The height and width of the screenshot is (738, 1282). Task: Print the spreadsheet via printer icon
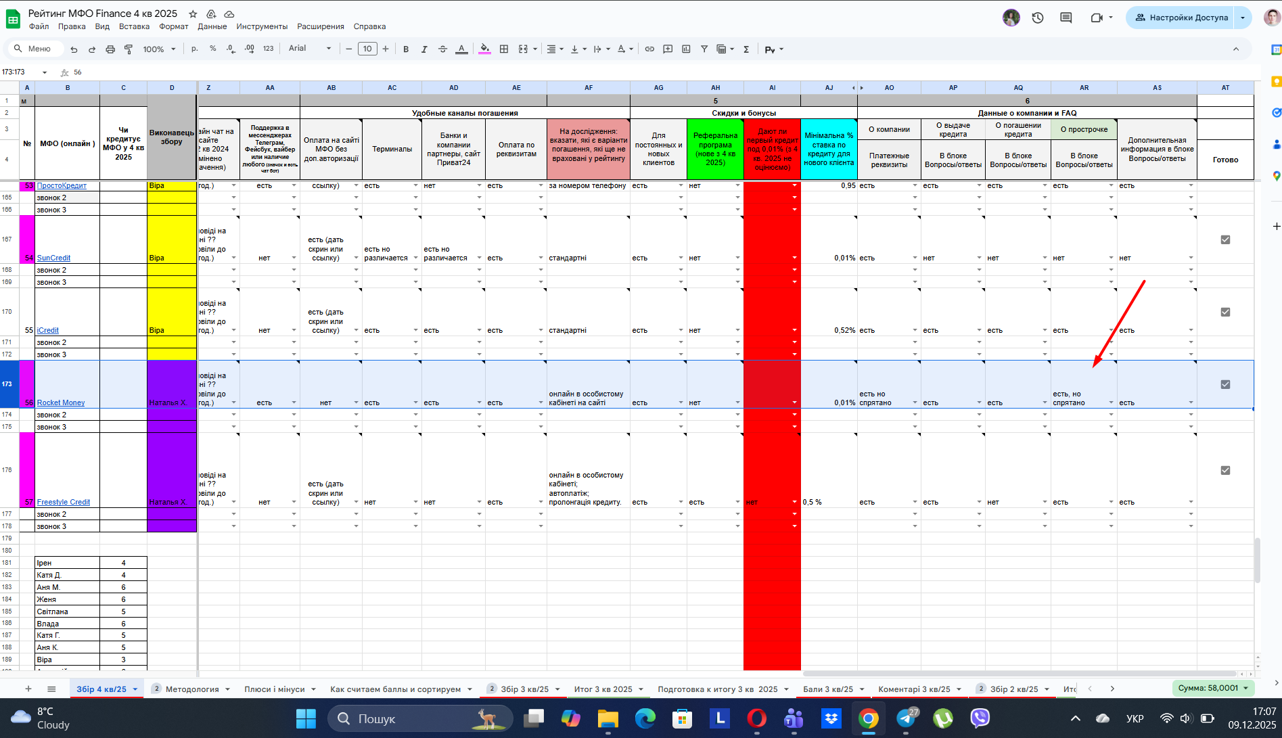click(x=110, y=49)
